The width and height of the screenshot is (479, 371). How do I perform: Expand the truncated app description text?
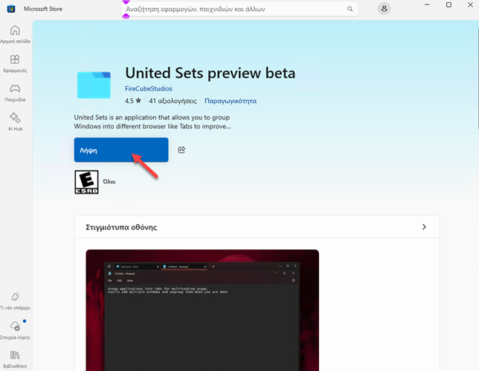click(x=152, y=122)
